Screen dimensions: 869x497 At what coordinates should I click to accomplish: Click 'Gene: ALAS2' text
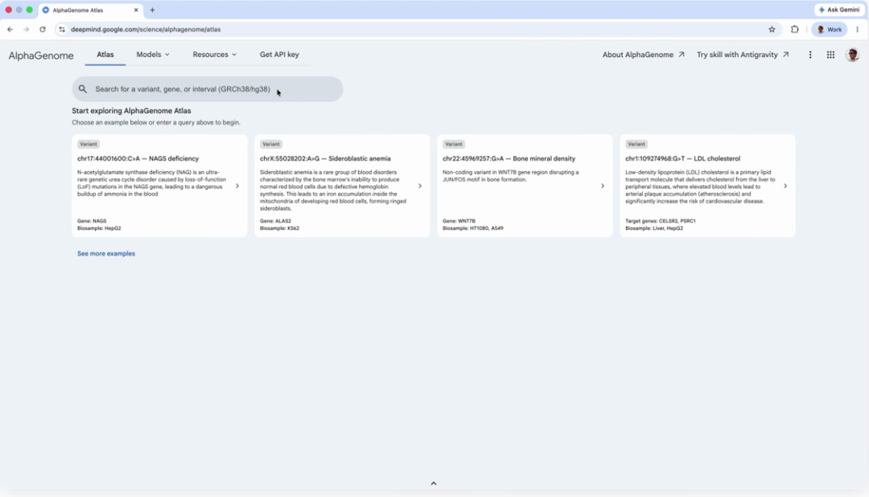click(x=275, y=220)
